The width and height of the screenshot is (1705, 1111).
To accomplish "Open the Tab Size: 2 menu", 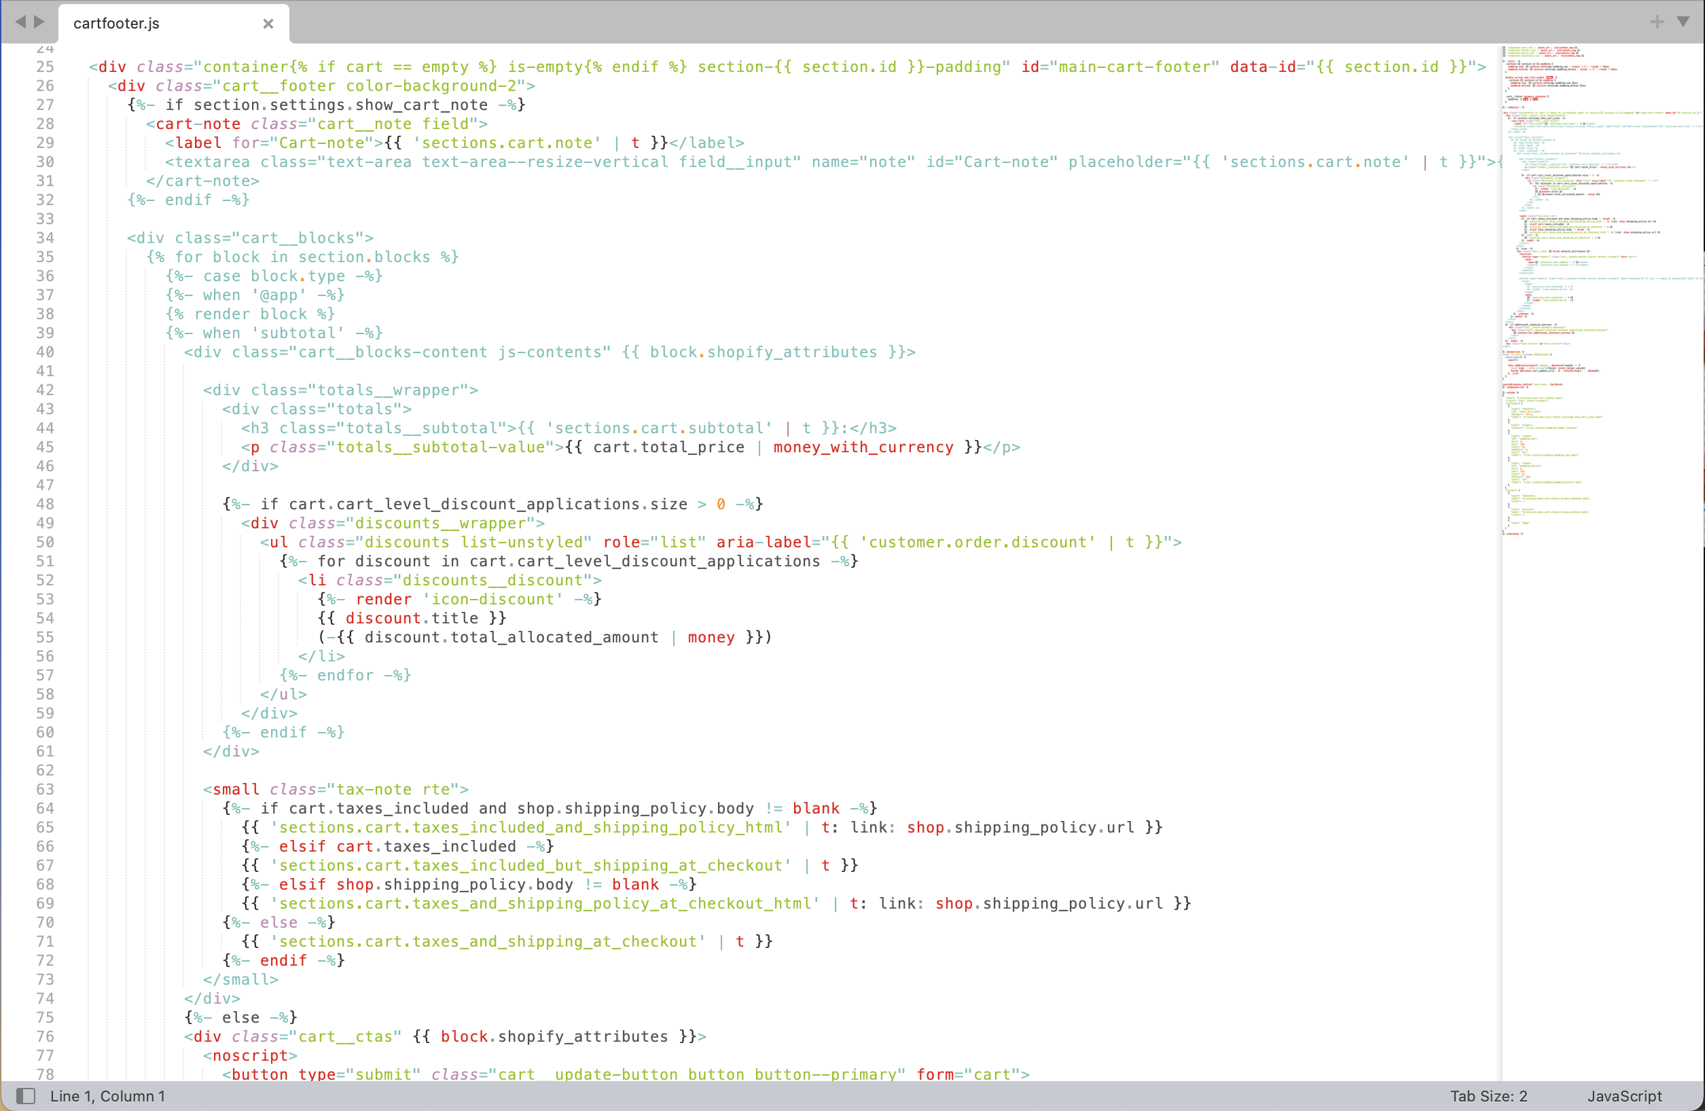I will [1489, 1096].
